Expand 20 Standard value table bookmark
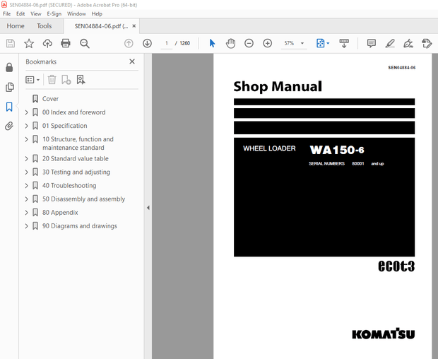This screenshot has height=359, width=438. pyautogui.click(x=27, y=159)
